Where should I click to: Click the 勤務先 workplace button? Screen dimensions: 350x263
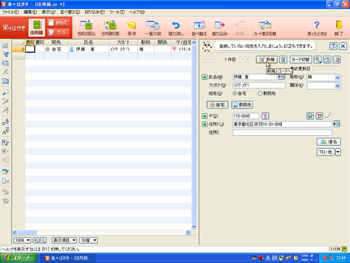point(242,105)
